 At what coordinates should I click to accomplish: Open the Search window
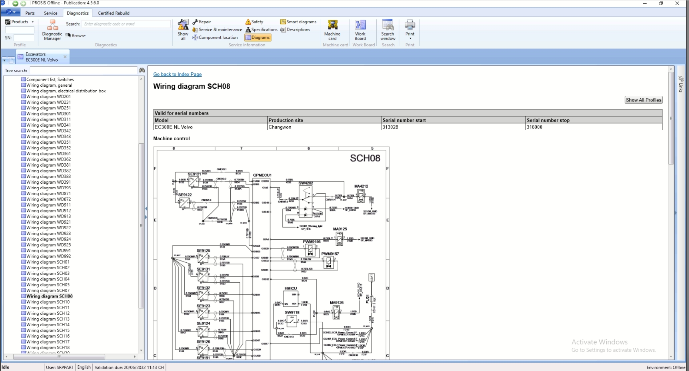[x=387, y=30]
